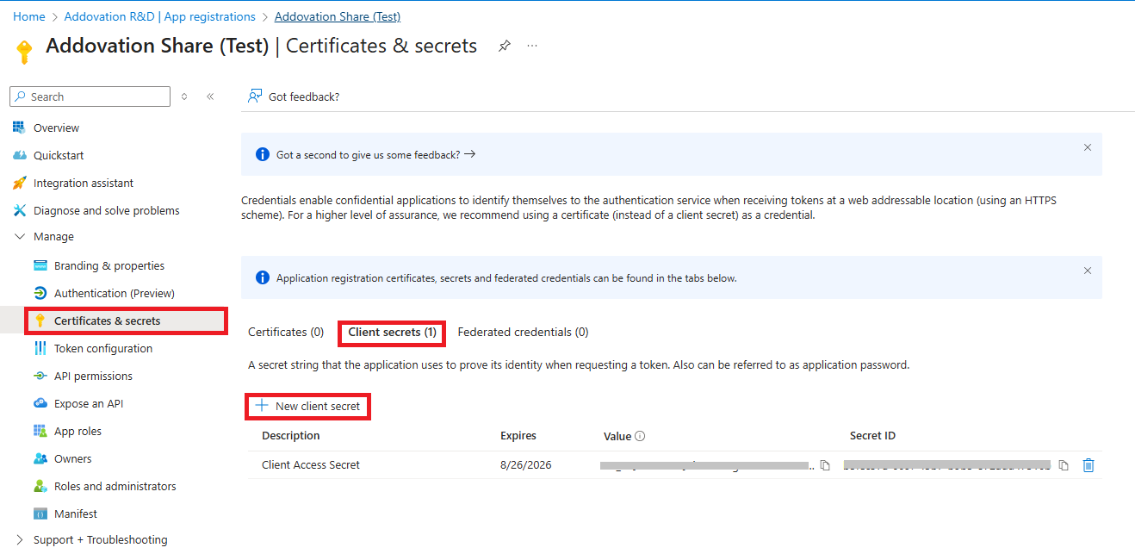Viewport: 1135px width, 554px height.
Task: Expand Support + Troubleshooting section
Action: tap(20, 540)
